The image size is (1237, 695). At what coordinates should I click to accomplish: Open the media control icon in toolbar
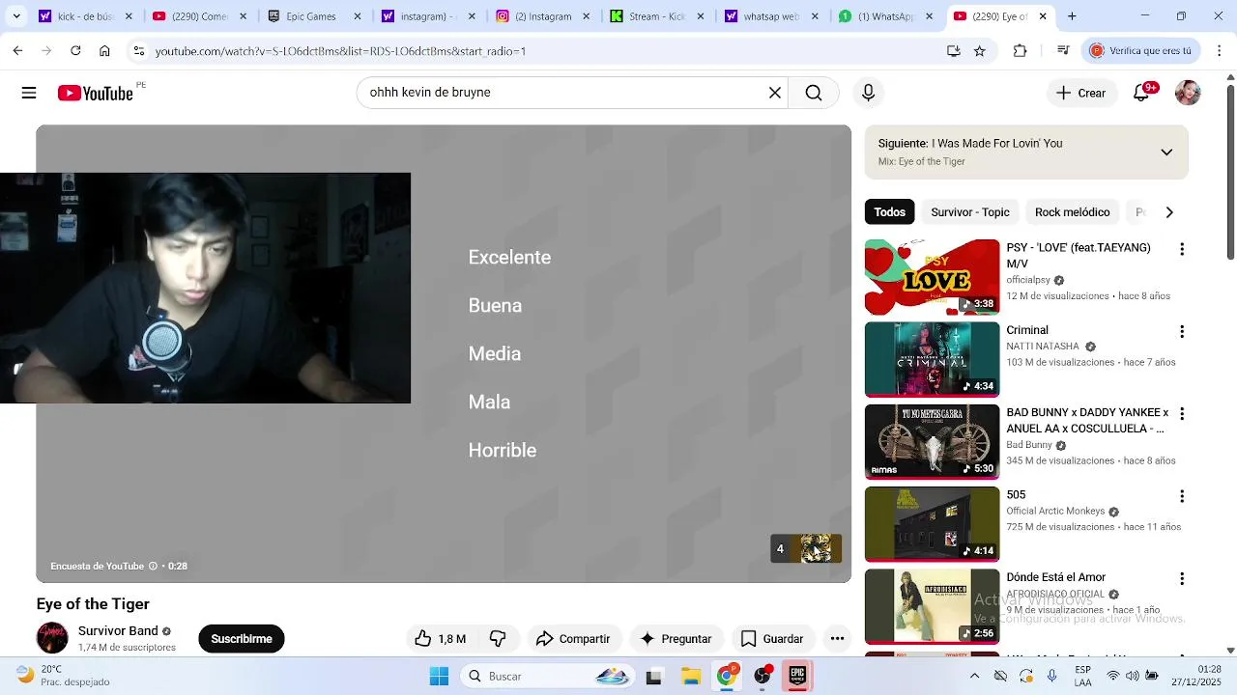pos(1063,51)
